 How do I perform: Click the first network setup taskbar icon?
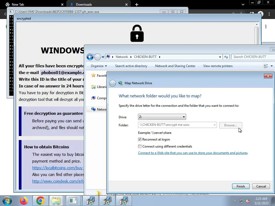(90, 201)
